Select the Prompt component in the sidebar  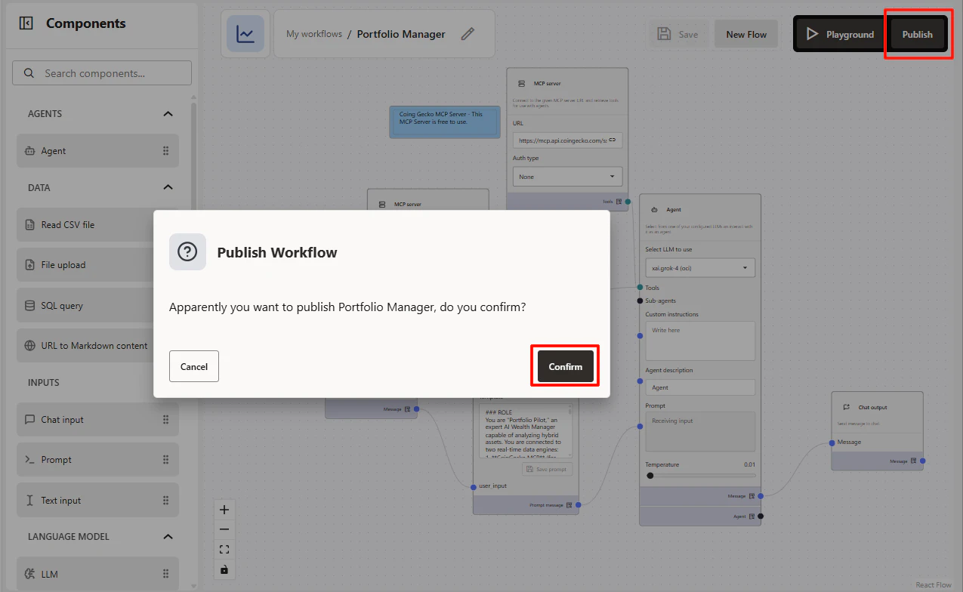click(97, 460)
